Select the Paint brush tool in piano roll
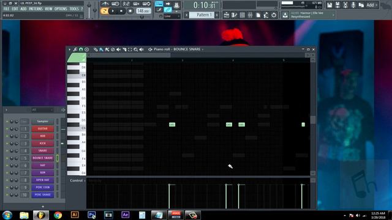Image resolution: width=392 pixels, height=220 pixels. pos(101,50)
